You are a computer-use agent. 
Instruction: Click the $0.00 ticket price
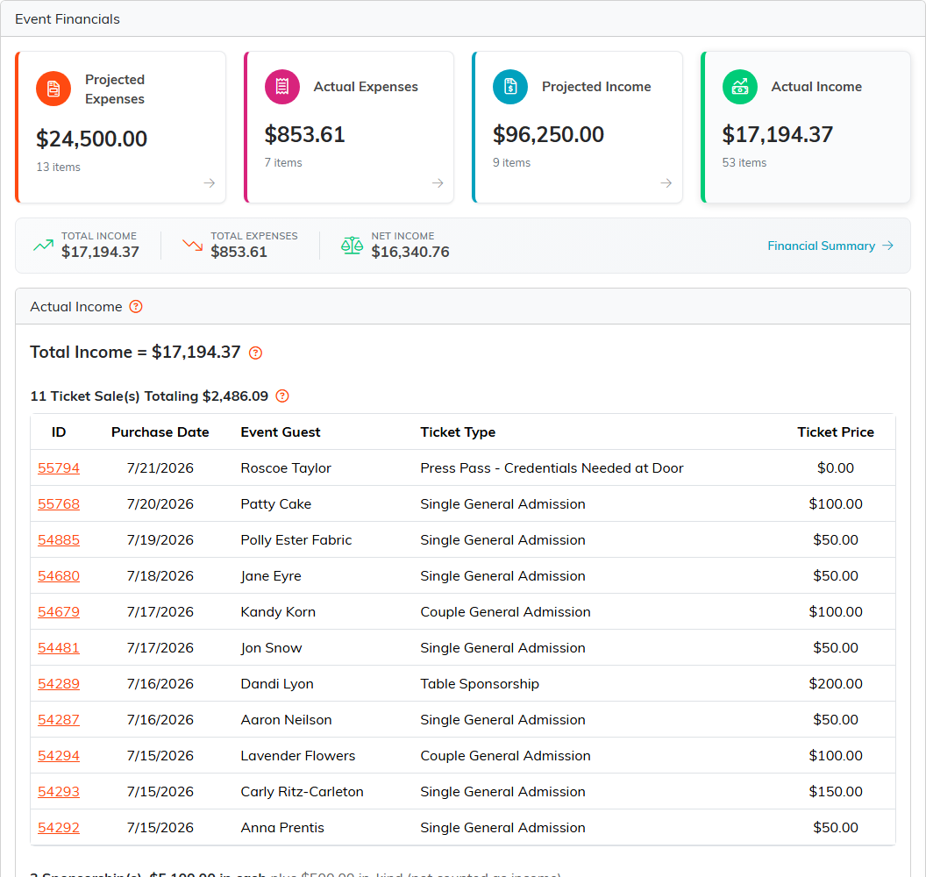[836, 468]
